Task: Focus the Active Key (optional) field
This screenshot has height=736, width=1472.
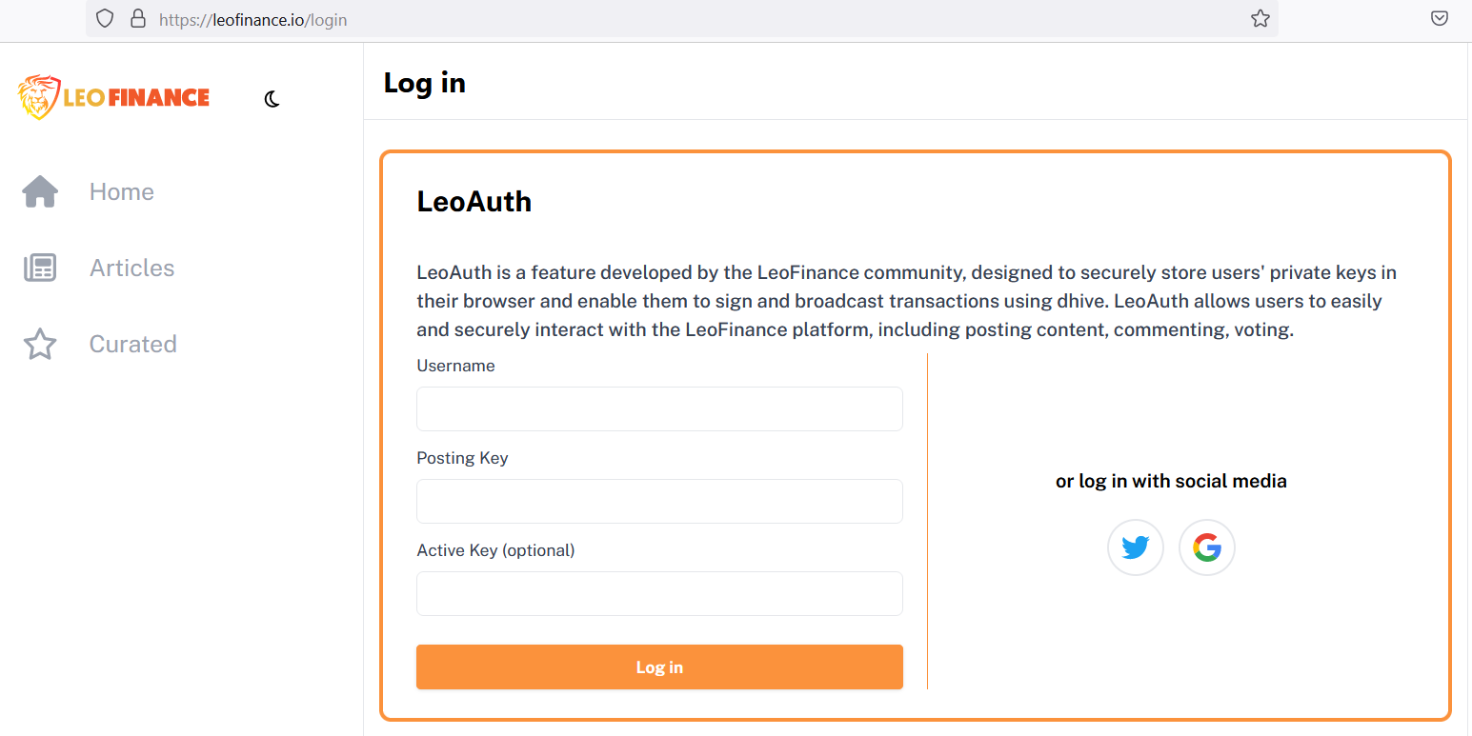Action: point(659,593)
